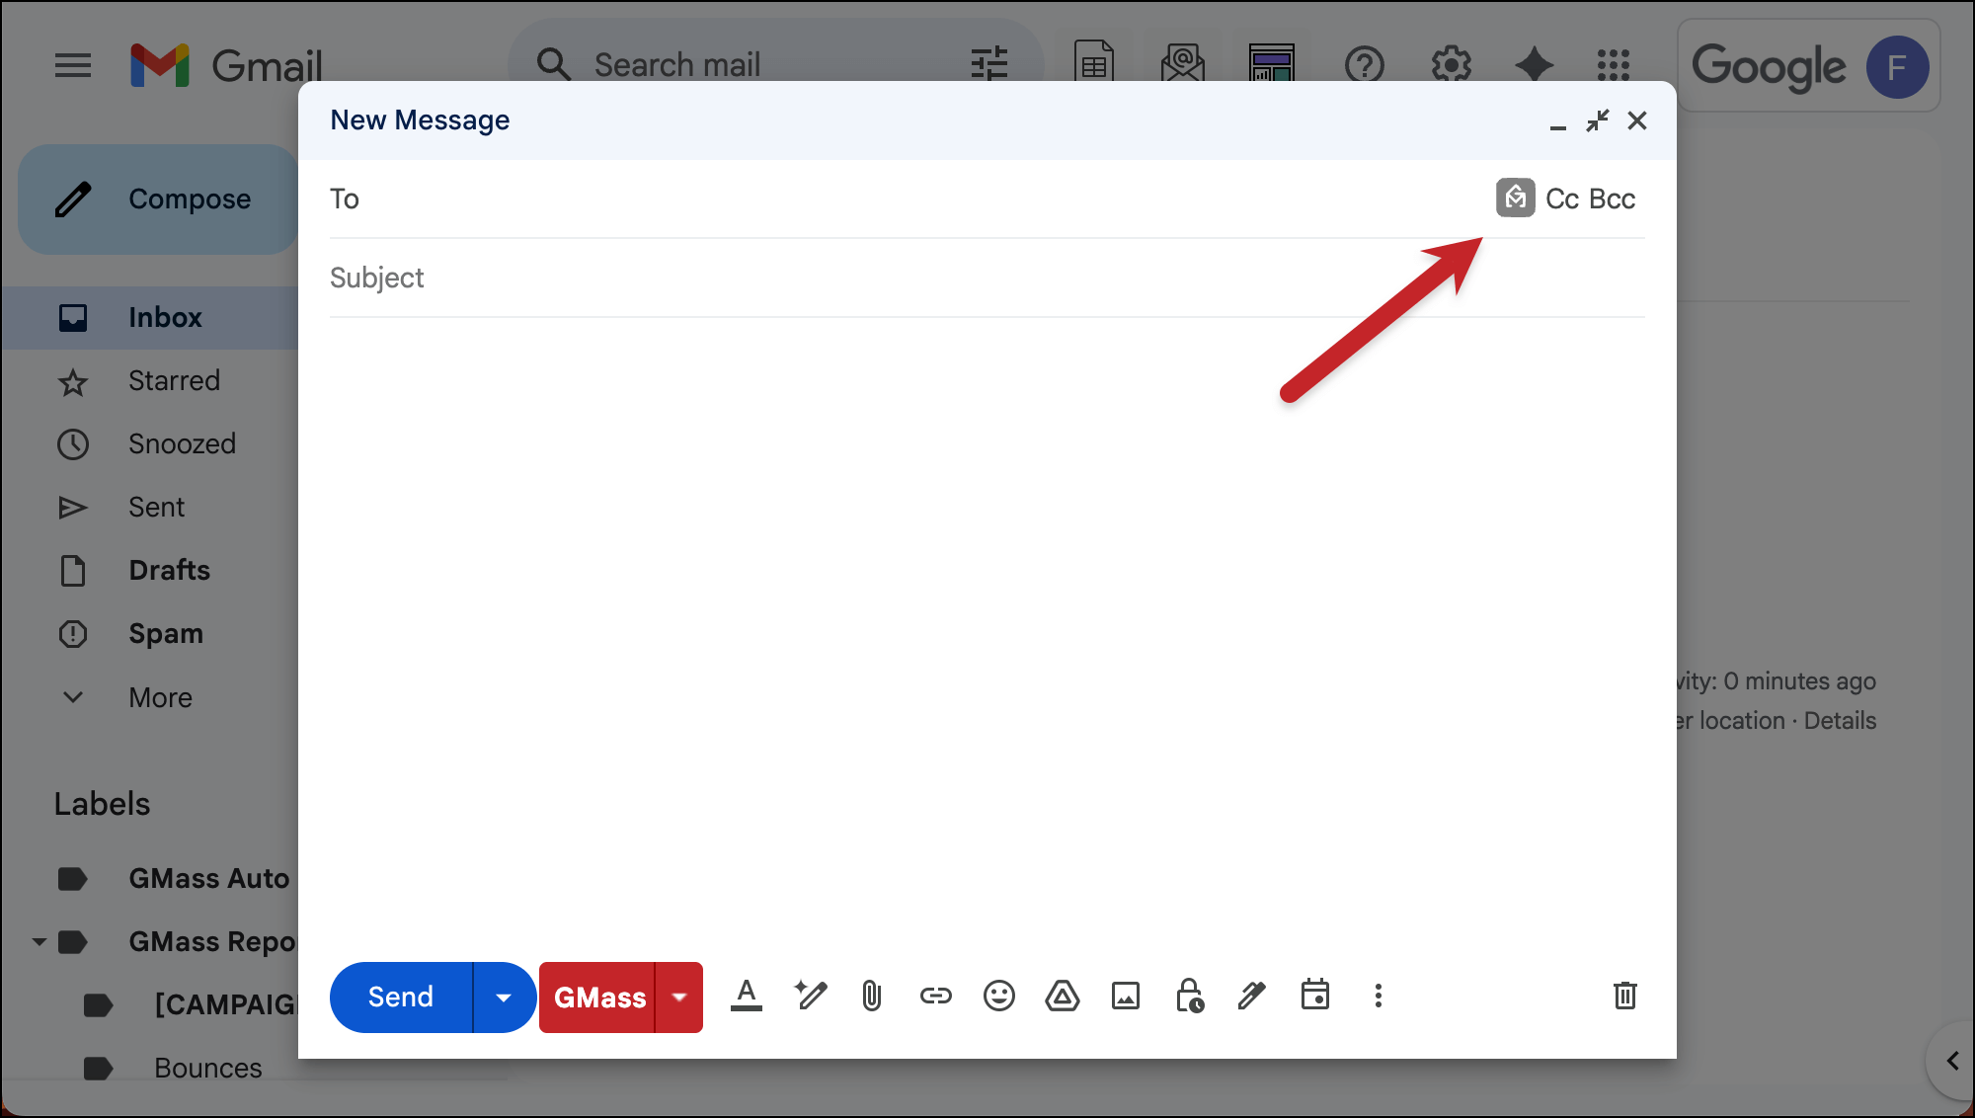Click the insert signature pen icon

coord(1251,996)
